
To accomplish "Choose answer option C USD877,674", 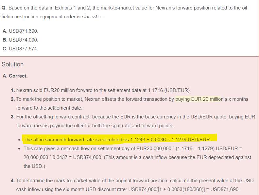I will coord(20,49).
